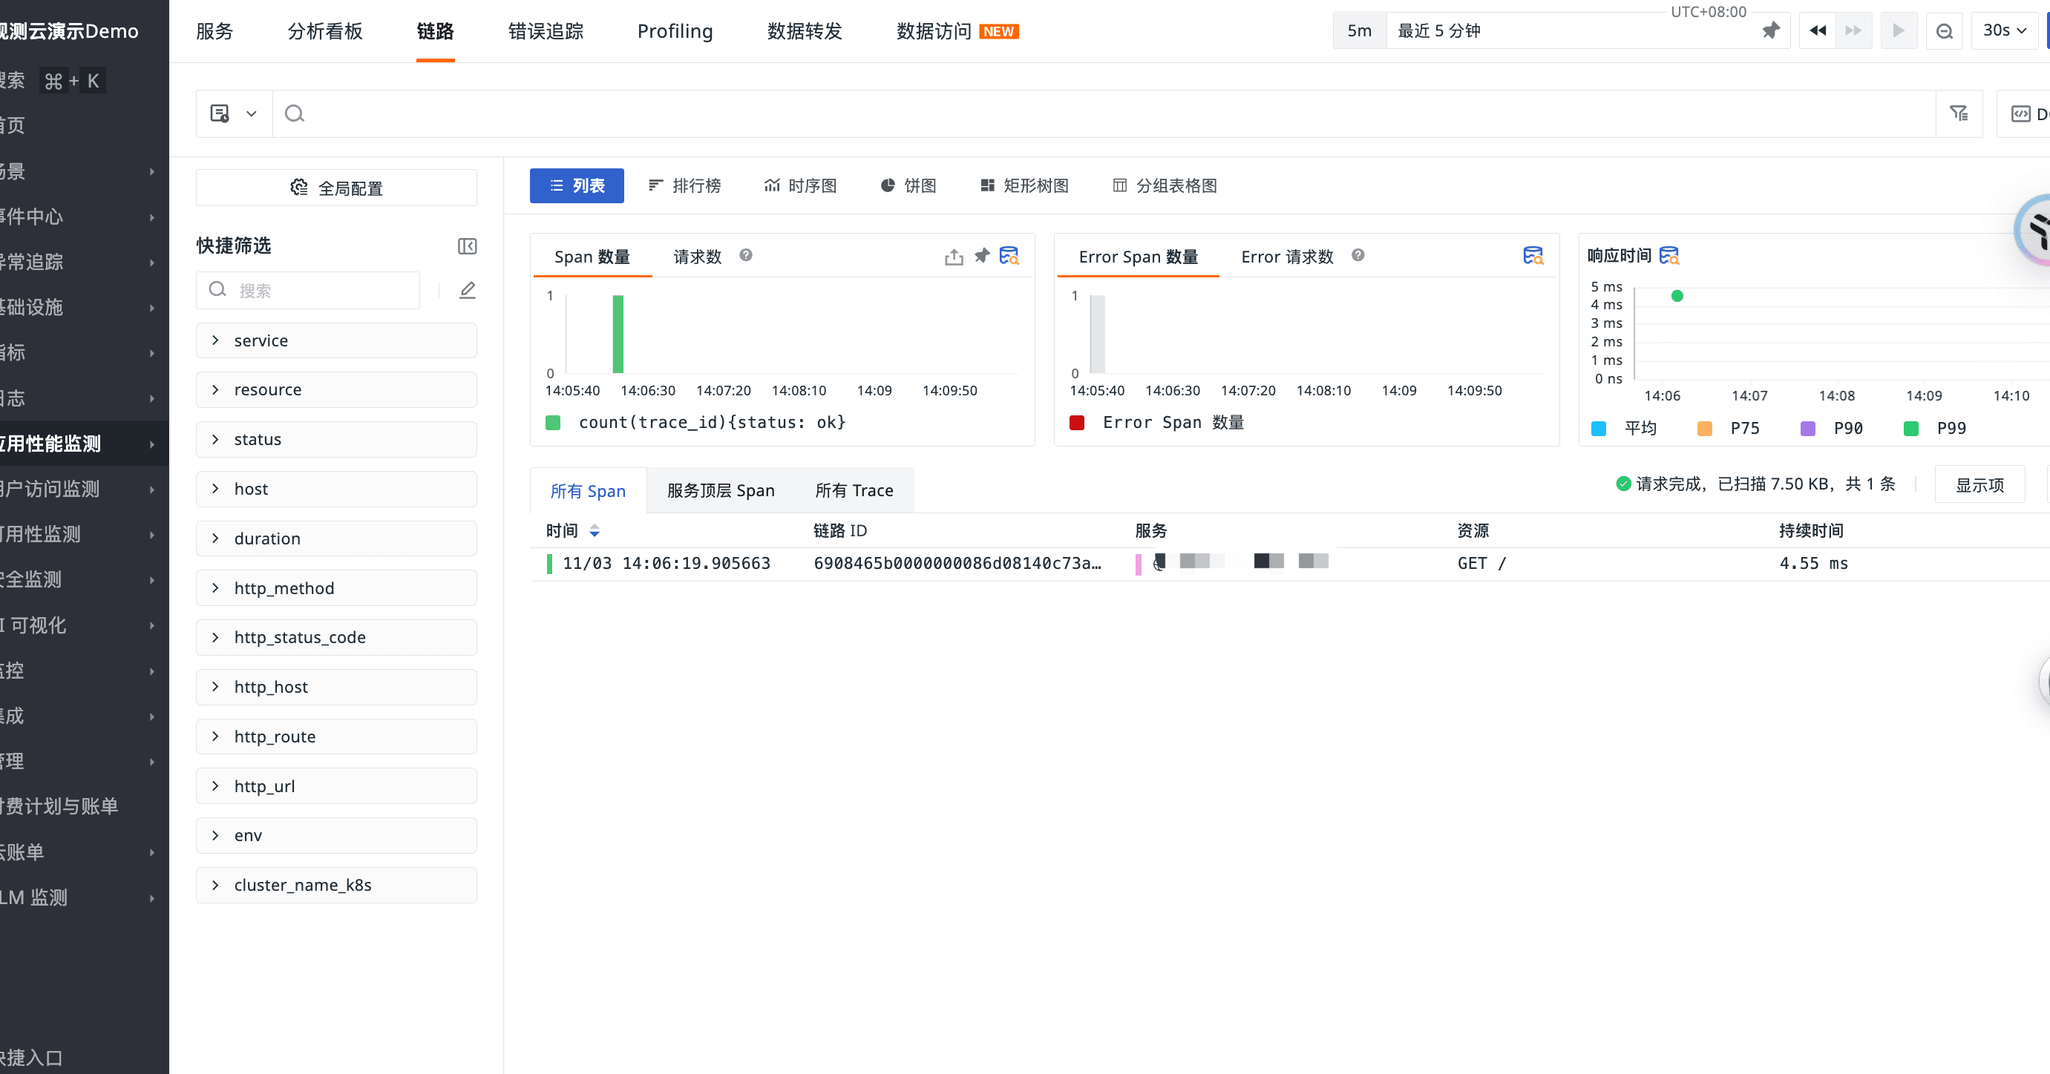Open the explorer icon on the response time chart
Viewport: 2050px width, 1074px height.
pos(1669,255)
